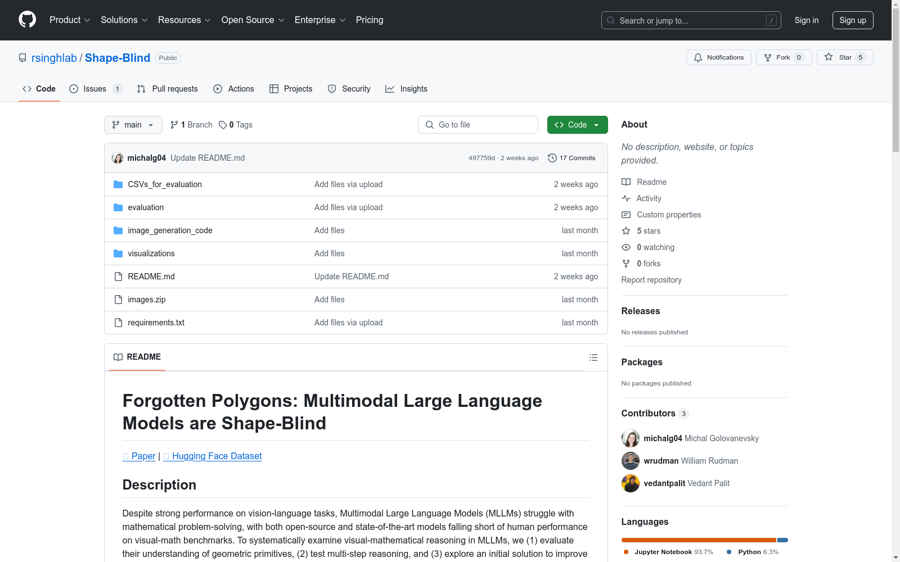Click the Custom properties icon
The height and width of the screenshot is (562, 900).
(626, 215)
